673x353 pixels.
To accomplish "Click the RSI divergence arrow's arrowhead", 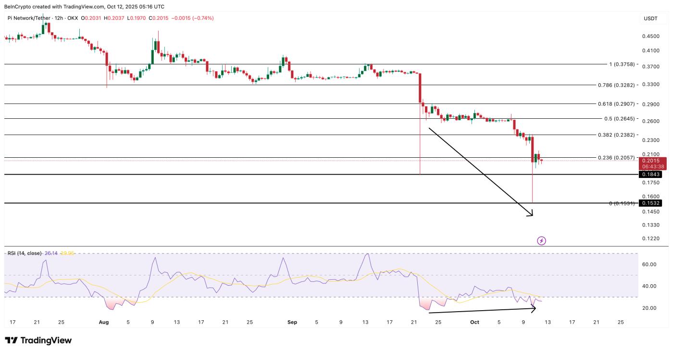I will coord(534,308).
